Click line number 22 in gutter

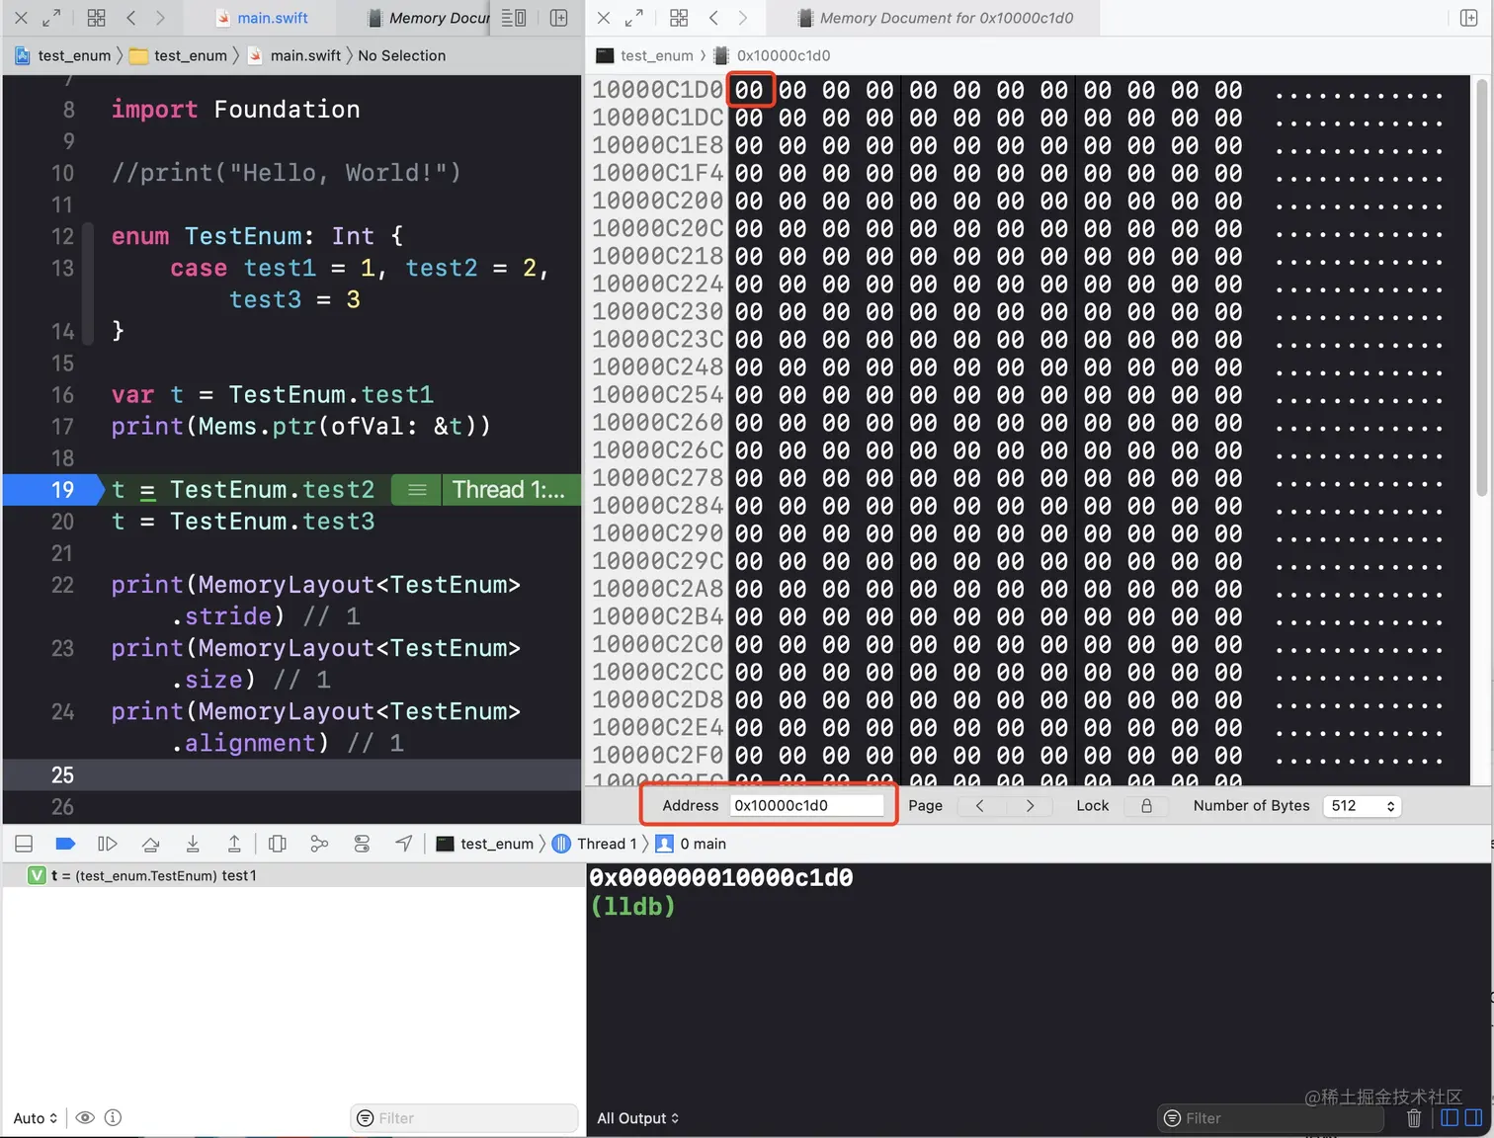(62, 585)
